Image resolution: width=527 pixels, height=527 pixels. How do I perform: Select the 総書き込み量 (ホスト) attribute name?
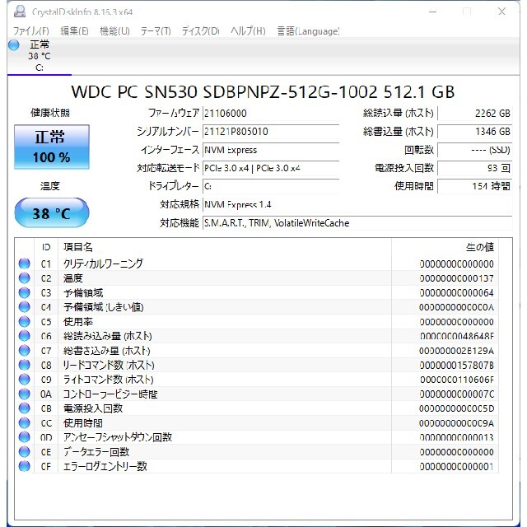point(106,351)
